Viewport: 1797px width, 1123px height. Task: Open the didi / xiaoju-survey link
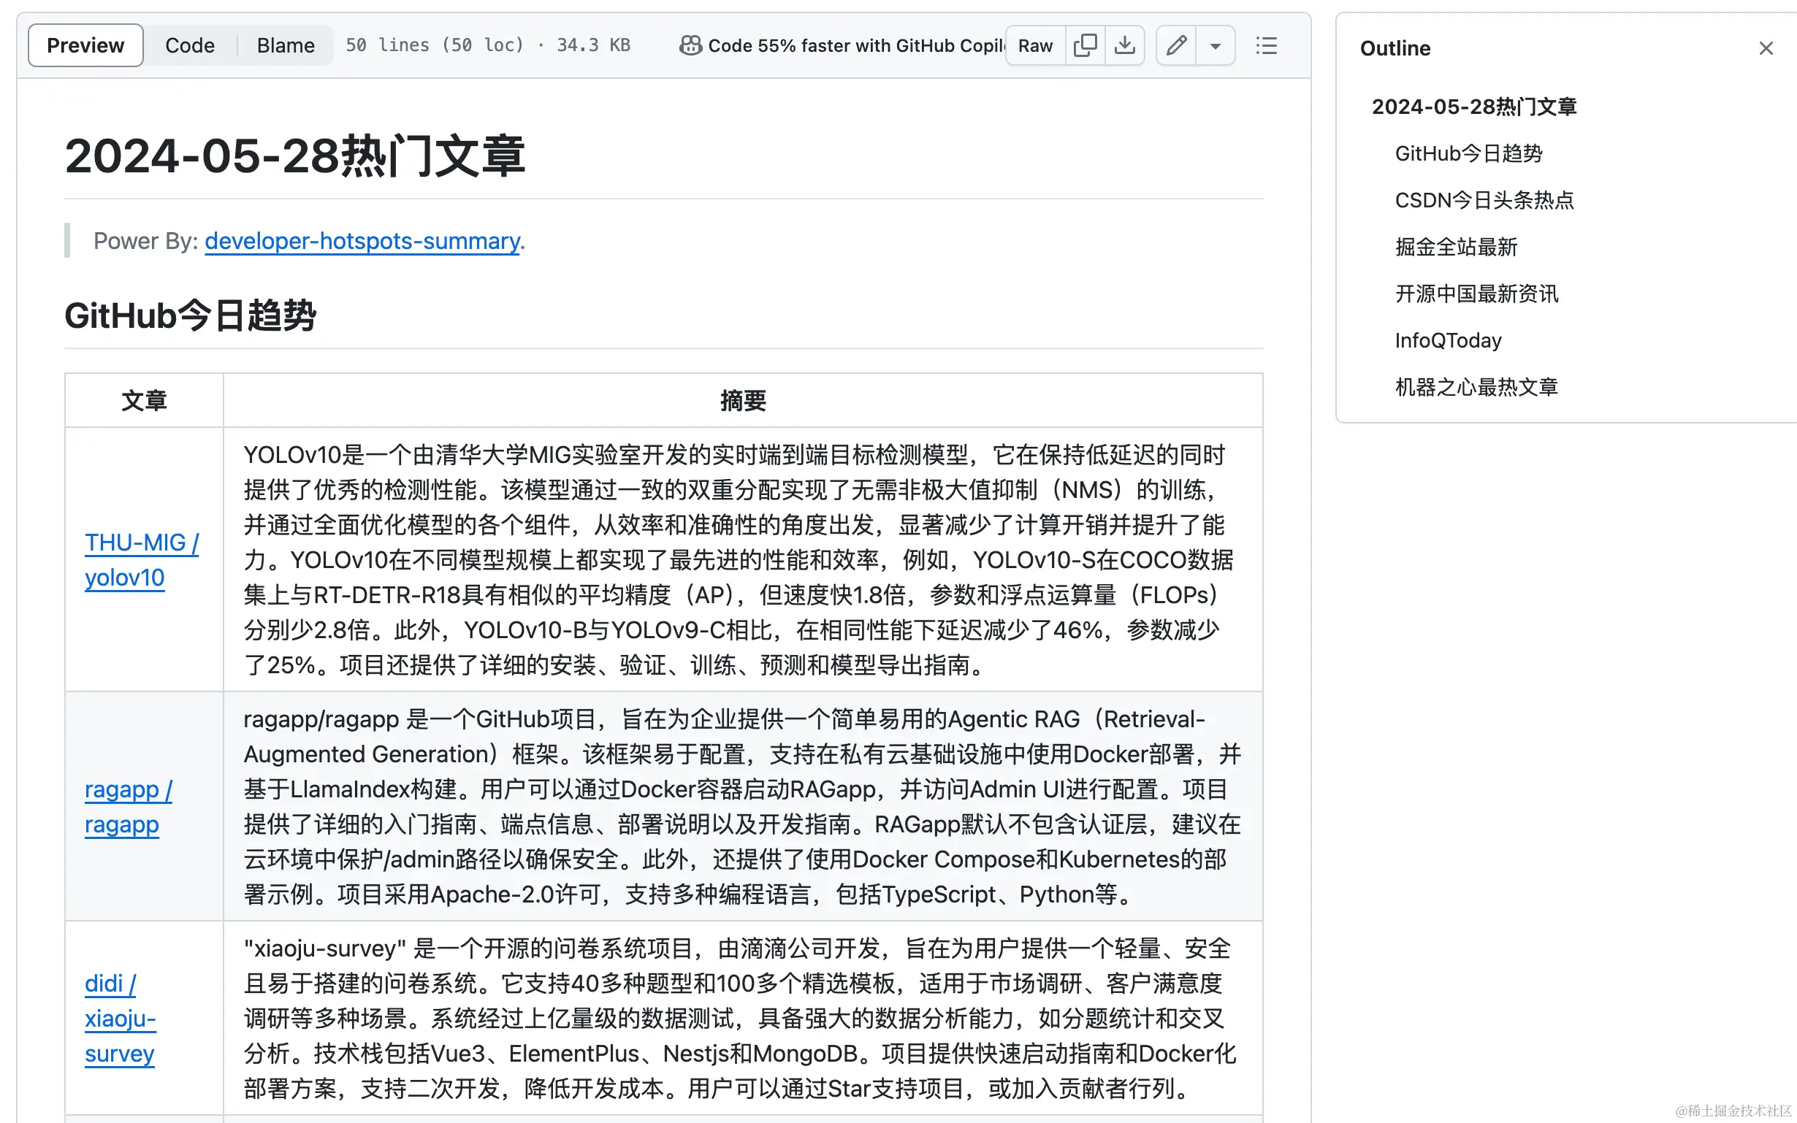(120, 1019)
